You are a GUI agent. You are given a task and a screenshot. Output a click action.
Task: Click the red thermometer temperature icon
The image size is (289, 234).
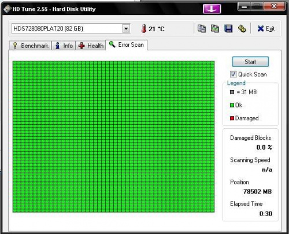pyautogui.click(x=144, y=29)
